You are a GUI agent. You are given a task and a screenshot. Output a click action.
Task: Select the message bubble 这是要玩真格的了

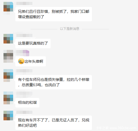(x=33, y=43)
